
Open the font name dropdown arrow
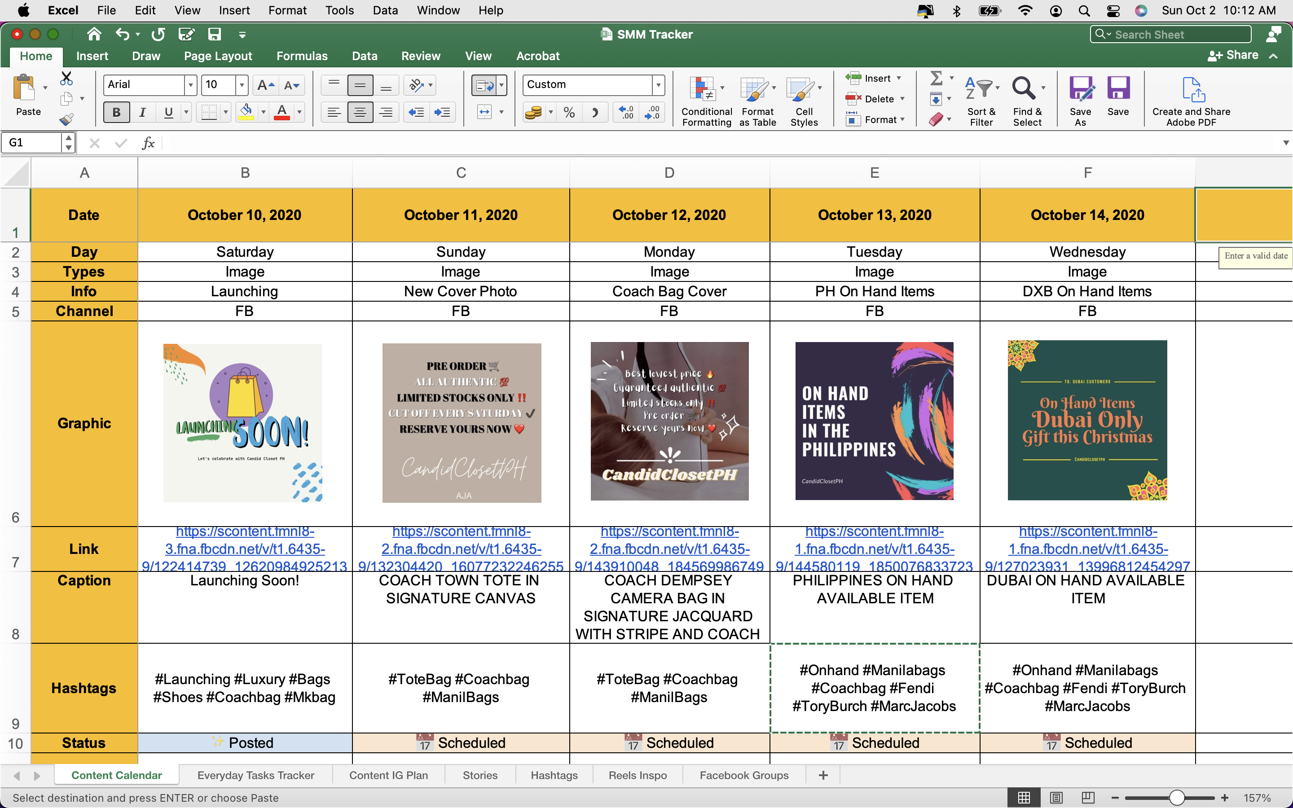pyautogui.click(x=190, y=85)
